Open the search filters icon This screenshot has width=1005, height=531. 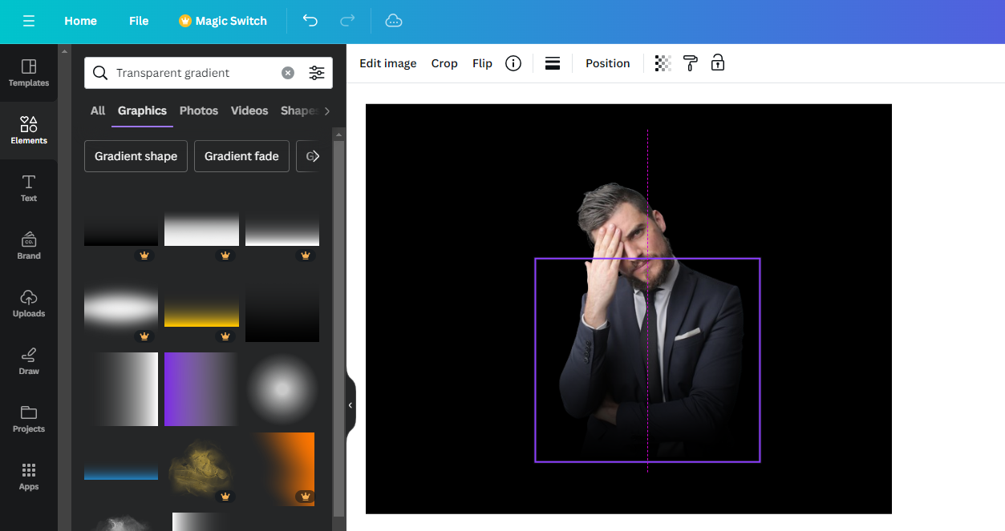(x=317, y=73)
